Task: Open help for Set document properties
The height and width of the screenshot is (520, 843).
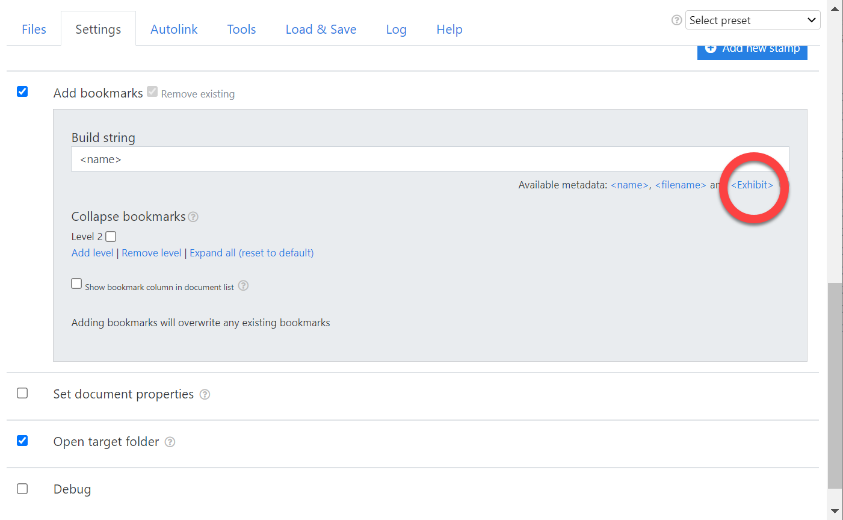Action: click(205, 394)
